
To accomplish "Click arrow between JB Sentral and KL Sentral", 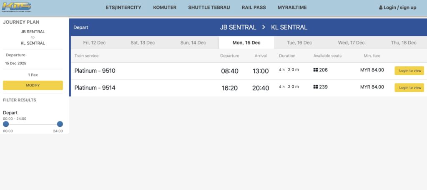I will pyautogui.click(x=264, y=27).
